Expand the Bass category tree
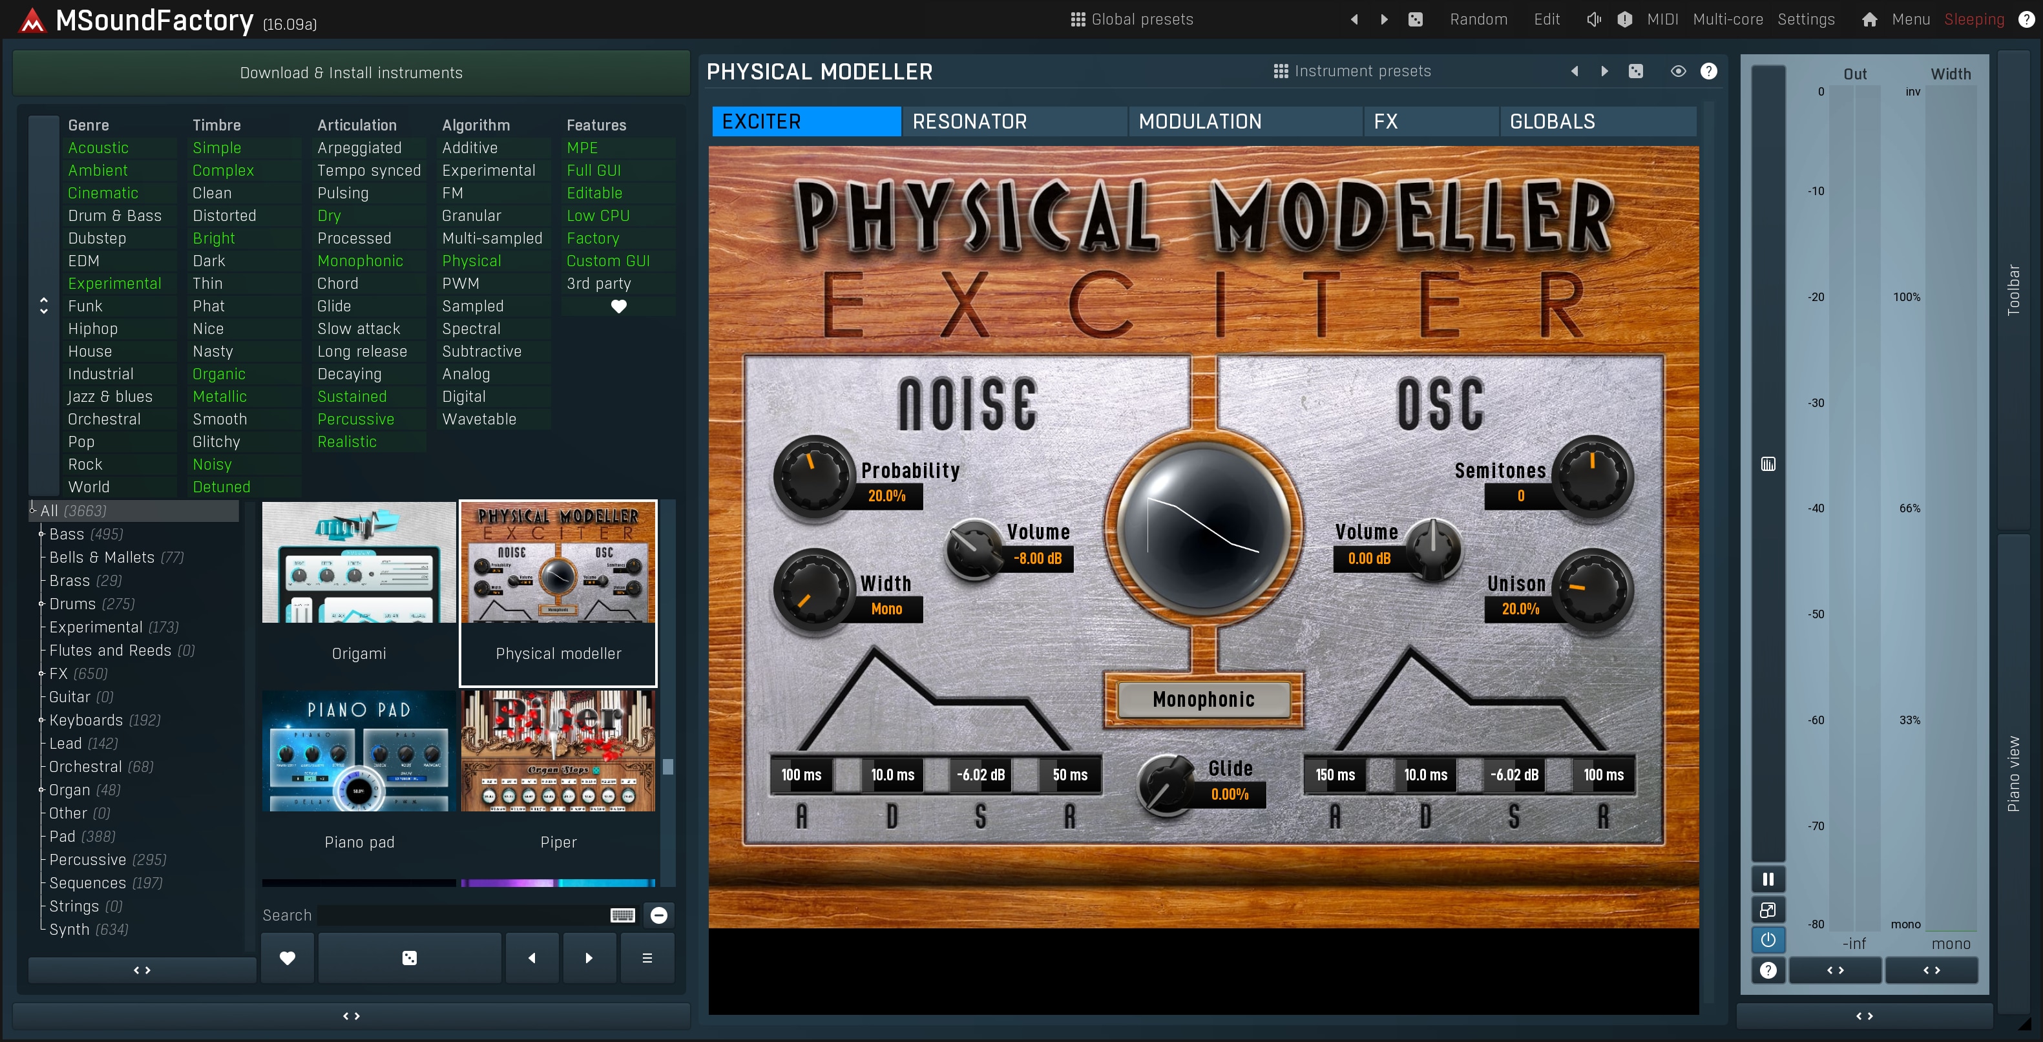The image size is (2043, 1042). pyautogui.click(x=41, y=534)
